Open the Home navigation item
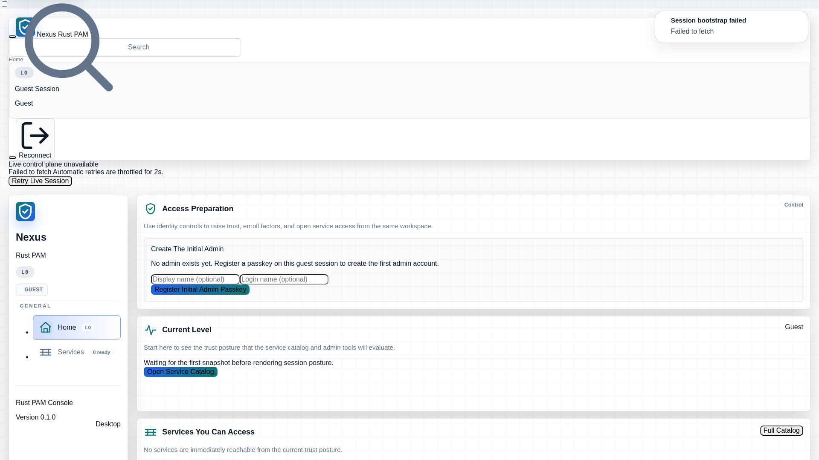The height and width of the screenshot is (460, 819). 77,328
